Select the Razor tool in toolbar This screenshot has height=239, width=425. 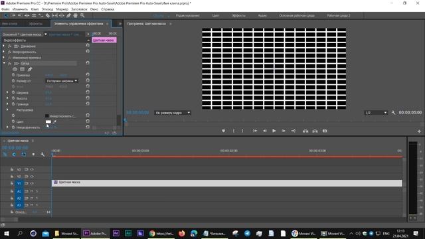click(48, 16)
